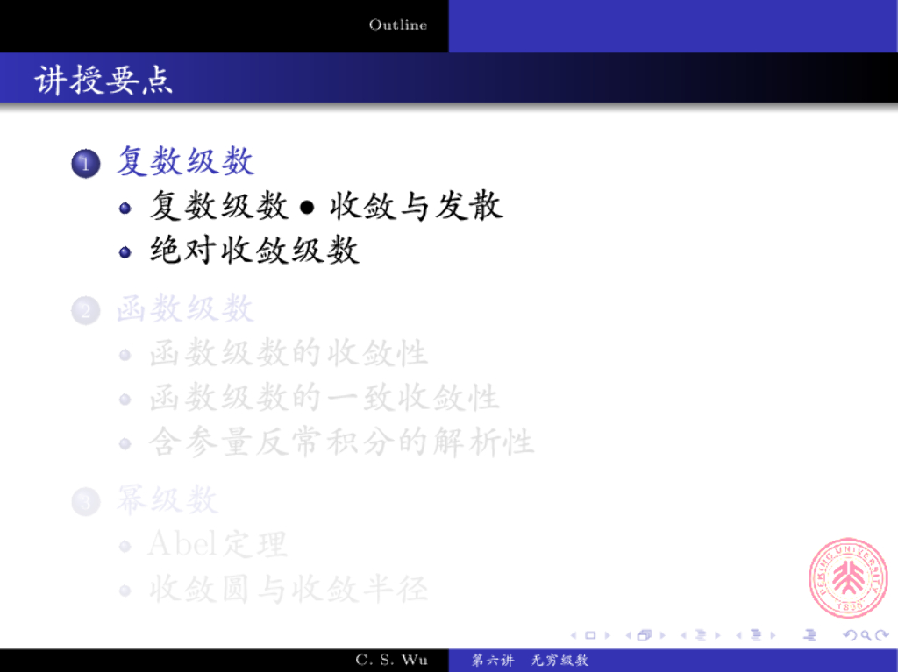Open dimmed section heading 函数级数

(x=186, y=308)
